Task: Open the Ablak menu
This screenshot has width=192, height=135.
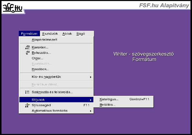Action: click(x=67, y=34)
